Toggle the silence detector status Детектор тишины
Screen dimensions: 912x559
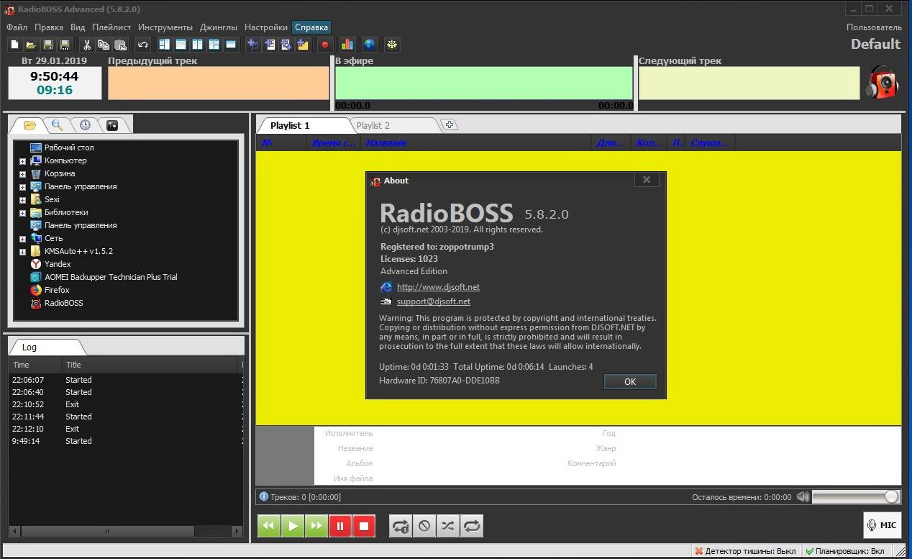[745, 551]
